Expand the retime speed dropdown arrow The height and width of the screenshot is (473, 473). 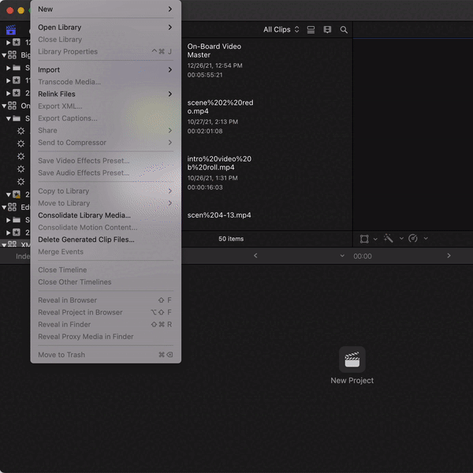click(426, 238)
